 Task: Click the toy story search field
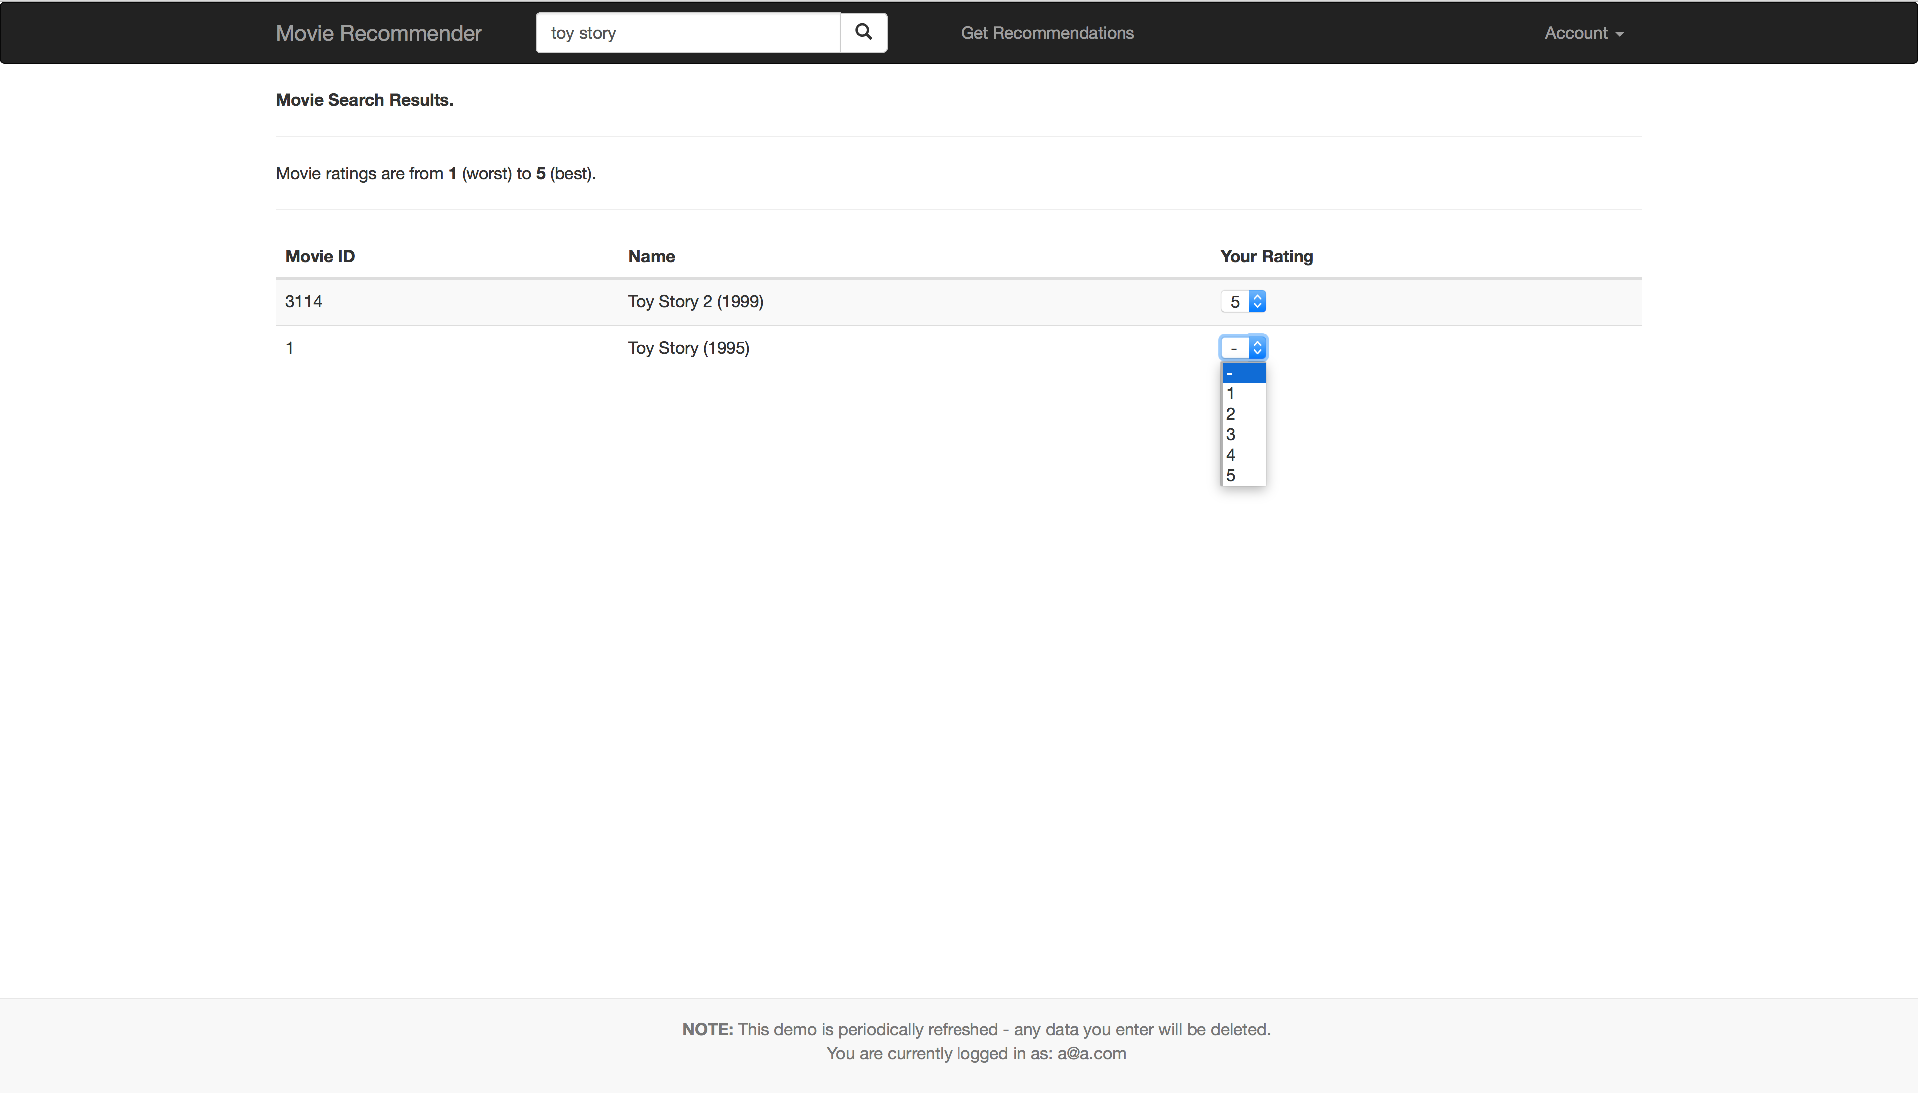coord(687,33)
